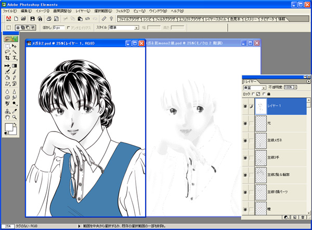312x230 pixels.
Task: Click the Save floppy disk icon
Action: (x=32, y=19)
